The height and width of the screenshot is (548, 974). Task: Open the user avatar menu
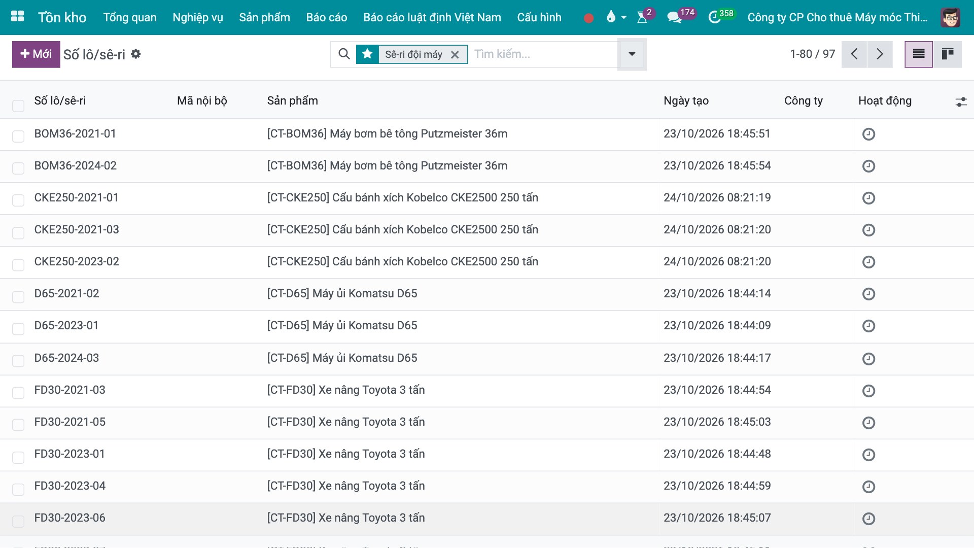950,17
